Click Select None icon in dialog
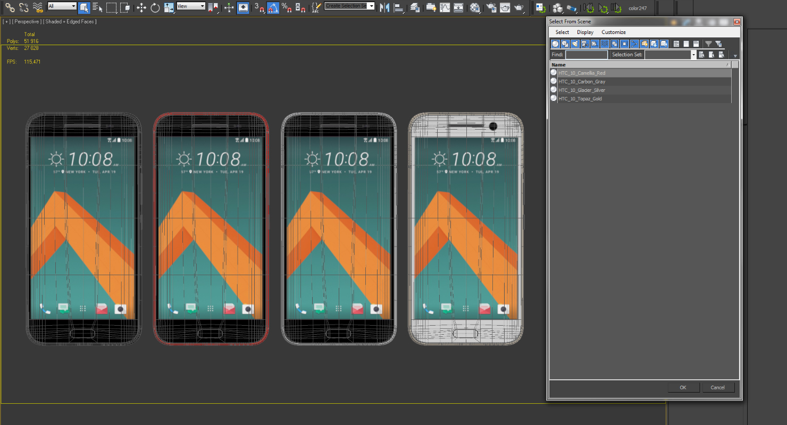 pyautogui.click(x=686, y=44)
